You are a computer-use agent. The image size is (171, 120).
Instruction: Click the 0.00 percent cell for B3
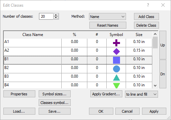[x=74, y=78]
